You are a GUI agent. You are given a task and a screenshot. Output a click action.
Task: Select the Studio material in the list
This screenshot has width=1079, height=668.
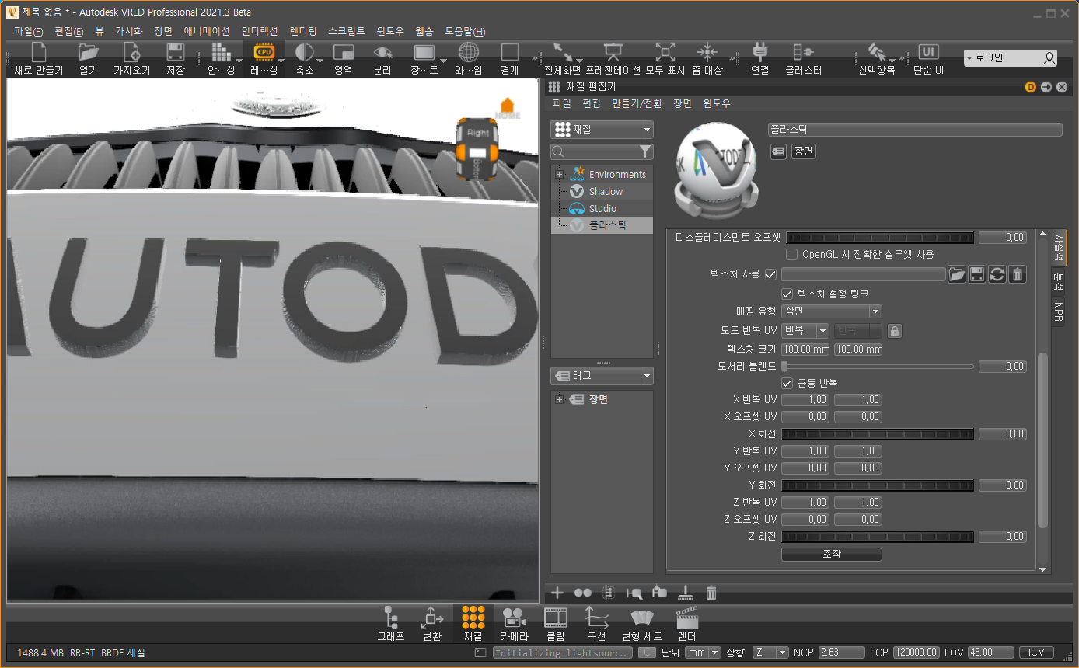tap(602, 208)
